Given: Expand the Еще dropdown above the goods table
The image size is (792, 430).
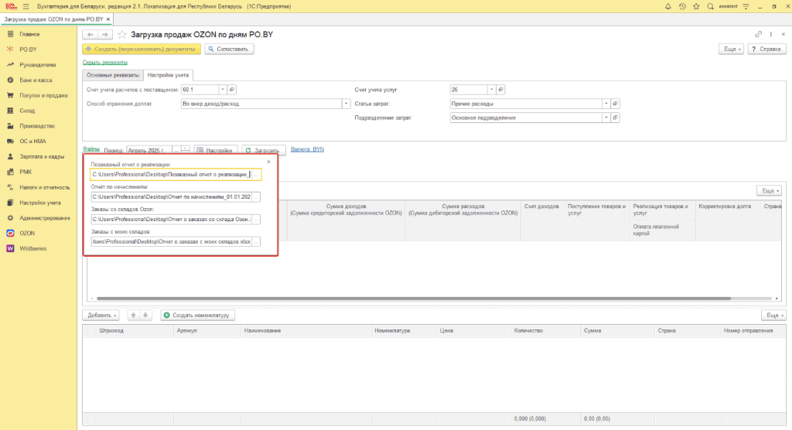Looking at the screenshot, I should [x=773, y=315].
